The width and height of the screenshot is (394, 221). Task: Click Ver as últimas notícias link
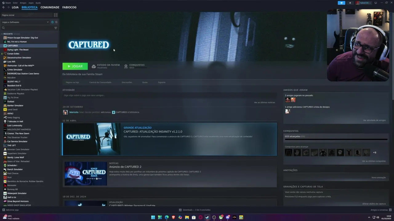(264, 102)
